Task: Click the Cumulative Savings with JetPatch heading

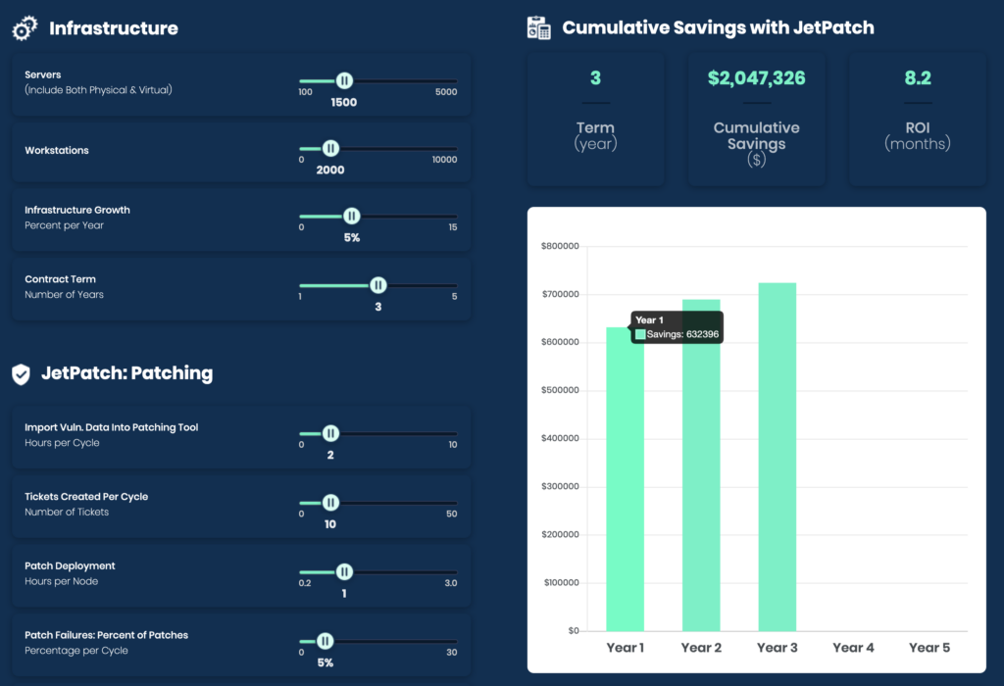Action: [718, 27]
